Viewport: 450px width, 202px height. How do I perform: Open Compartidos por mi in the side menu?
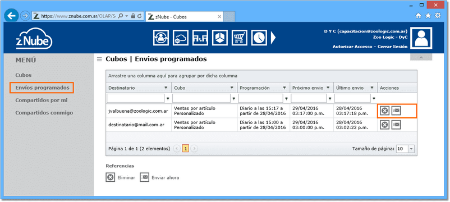42,100
